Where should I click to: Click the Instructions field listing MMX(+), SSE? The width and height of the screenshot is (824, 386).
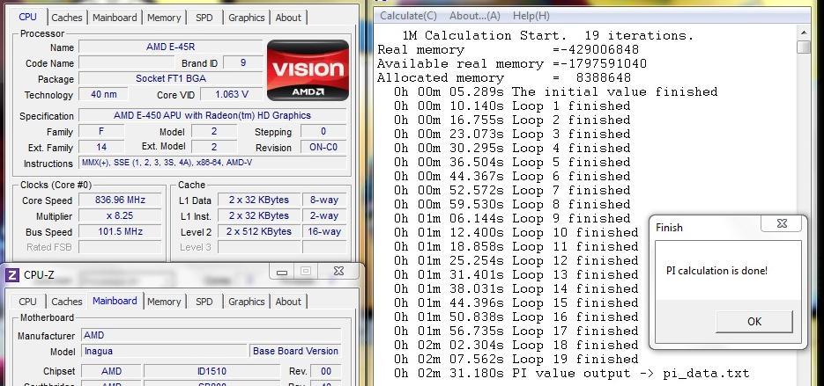point(212,164)
